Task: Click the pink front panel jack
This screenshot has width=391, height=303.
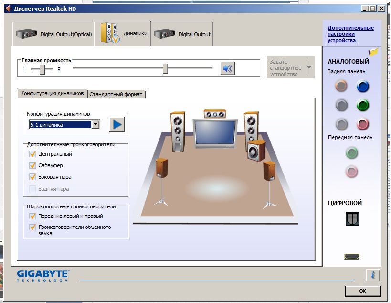Action: [x=351, y=172]
